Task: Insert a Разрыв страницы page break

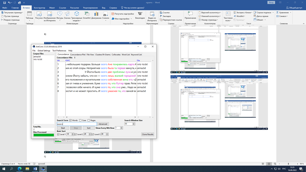Action: 11,20
